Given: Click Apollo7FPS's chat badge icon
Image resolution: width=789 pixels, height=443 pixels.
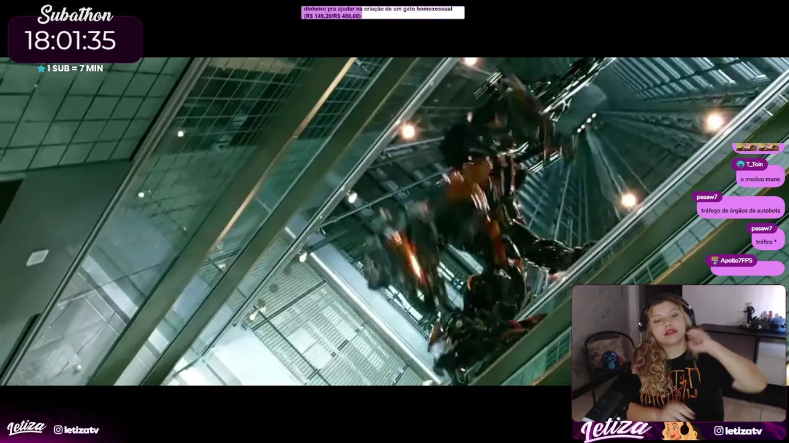Looking at the screenshot, I should pos(714,260).
